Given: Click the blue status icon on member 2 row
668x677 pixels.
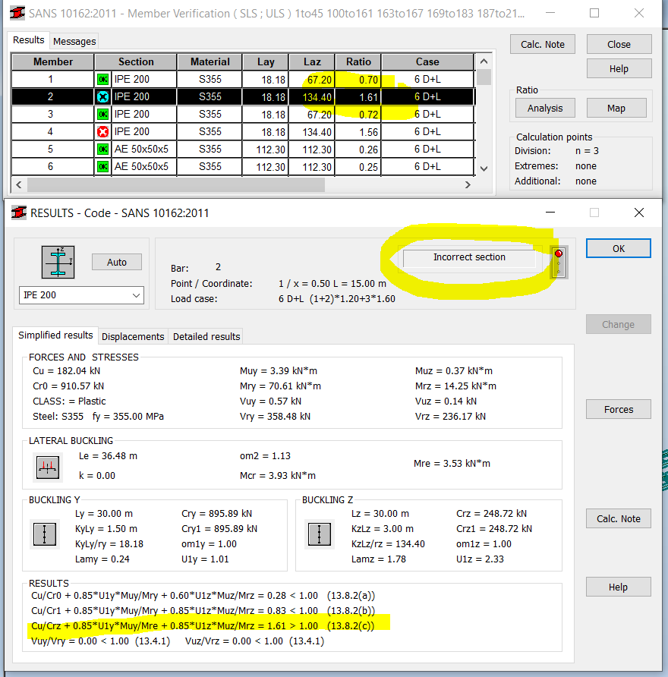Looking at the screenshot, I should (102, 96).
